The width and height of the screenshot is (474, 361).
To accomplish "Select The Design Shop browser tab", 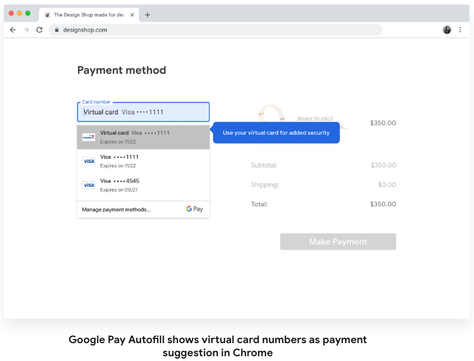I will [86, 15].
